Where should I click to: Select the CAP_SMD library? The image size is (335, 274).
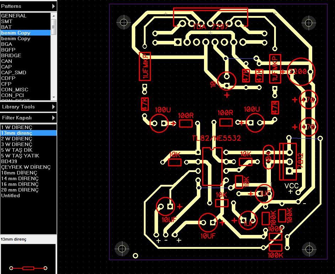click(14, 72)
